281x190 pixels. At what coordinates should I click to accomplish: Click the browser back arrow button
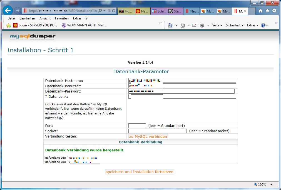8,11
